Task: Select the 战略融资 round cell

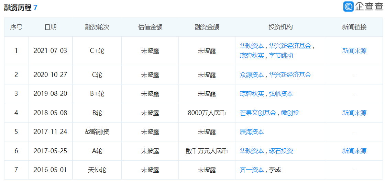Action: coord(97,132)
